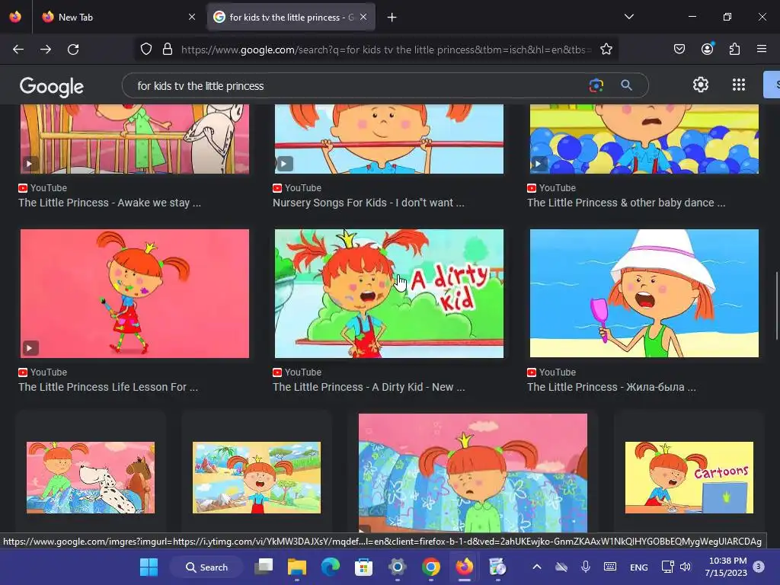
Task: Open Microsoft Store from the taskbar
Action: coord(363,567)
